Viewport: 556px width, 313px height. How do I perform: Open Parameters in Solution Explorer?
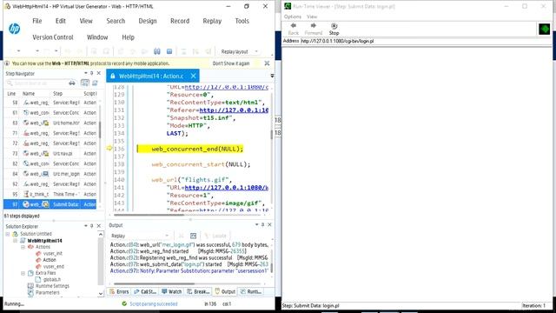coord(48,293)
